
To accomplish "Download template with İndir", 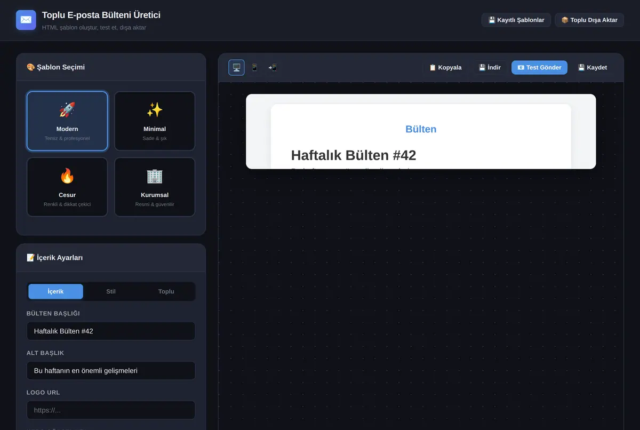I will [490, 67].
